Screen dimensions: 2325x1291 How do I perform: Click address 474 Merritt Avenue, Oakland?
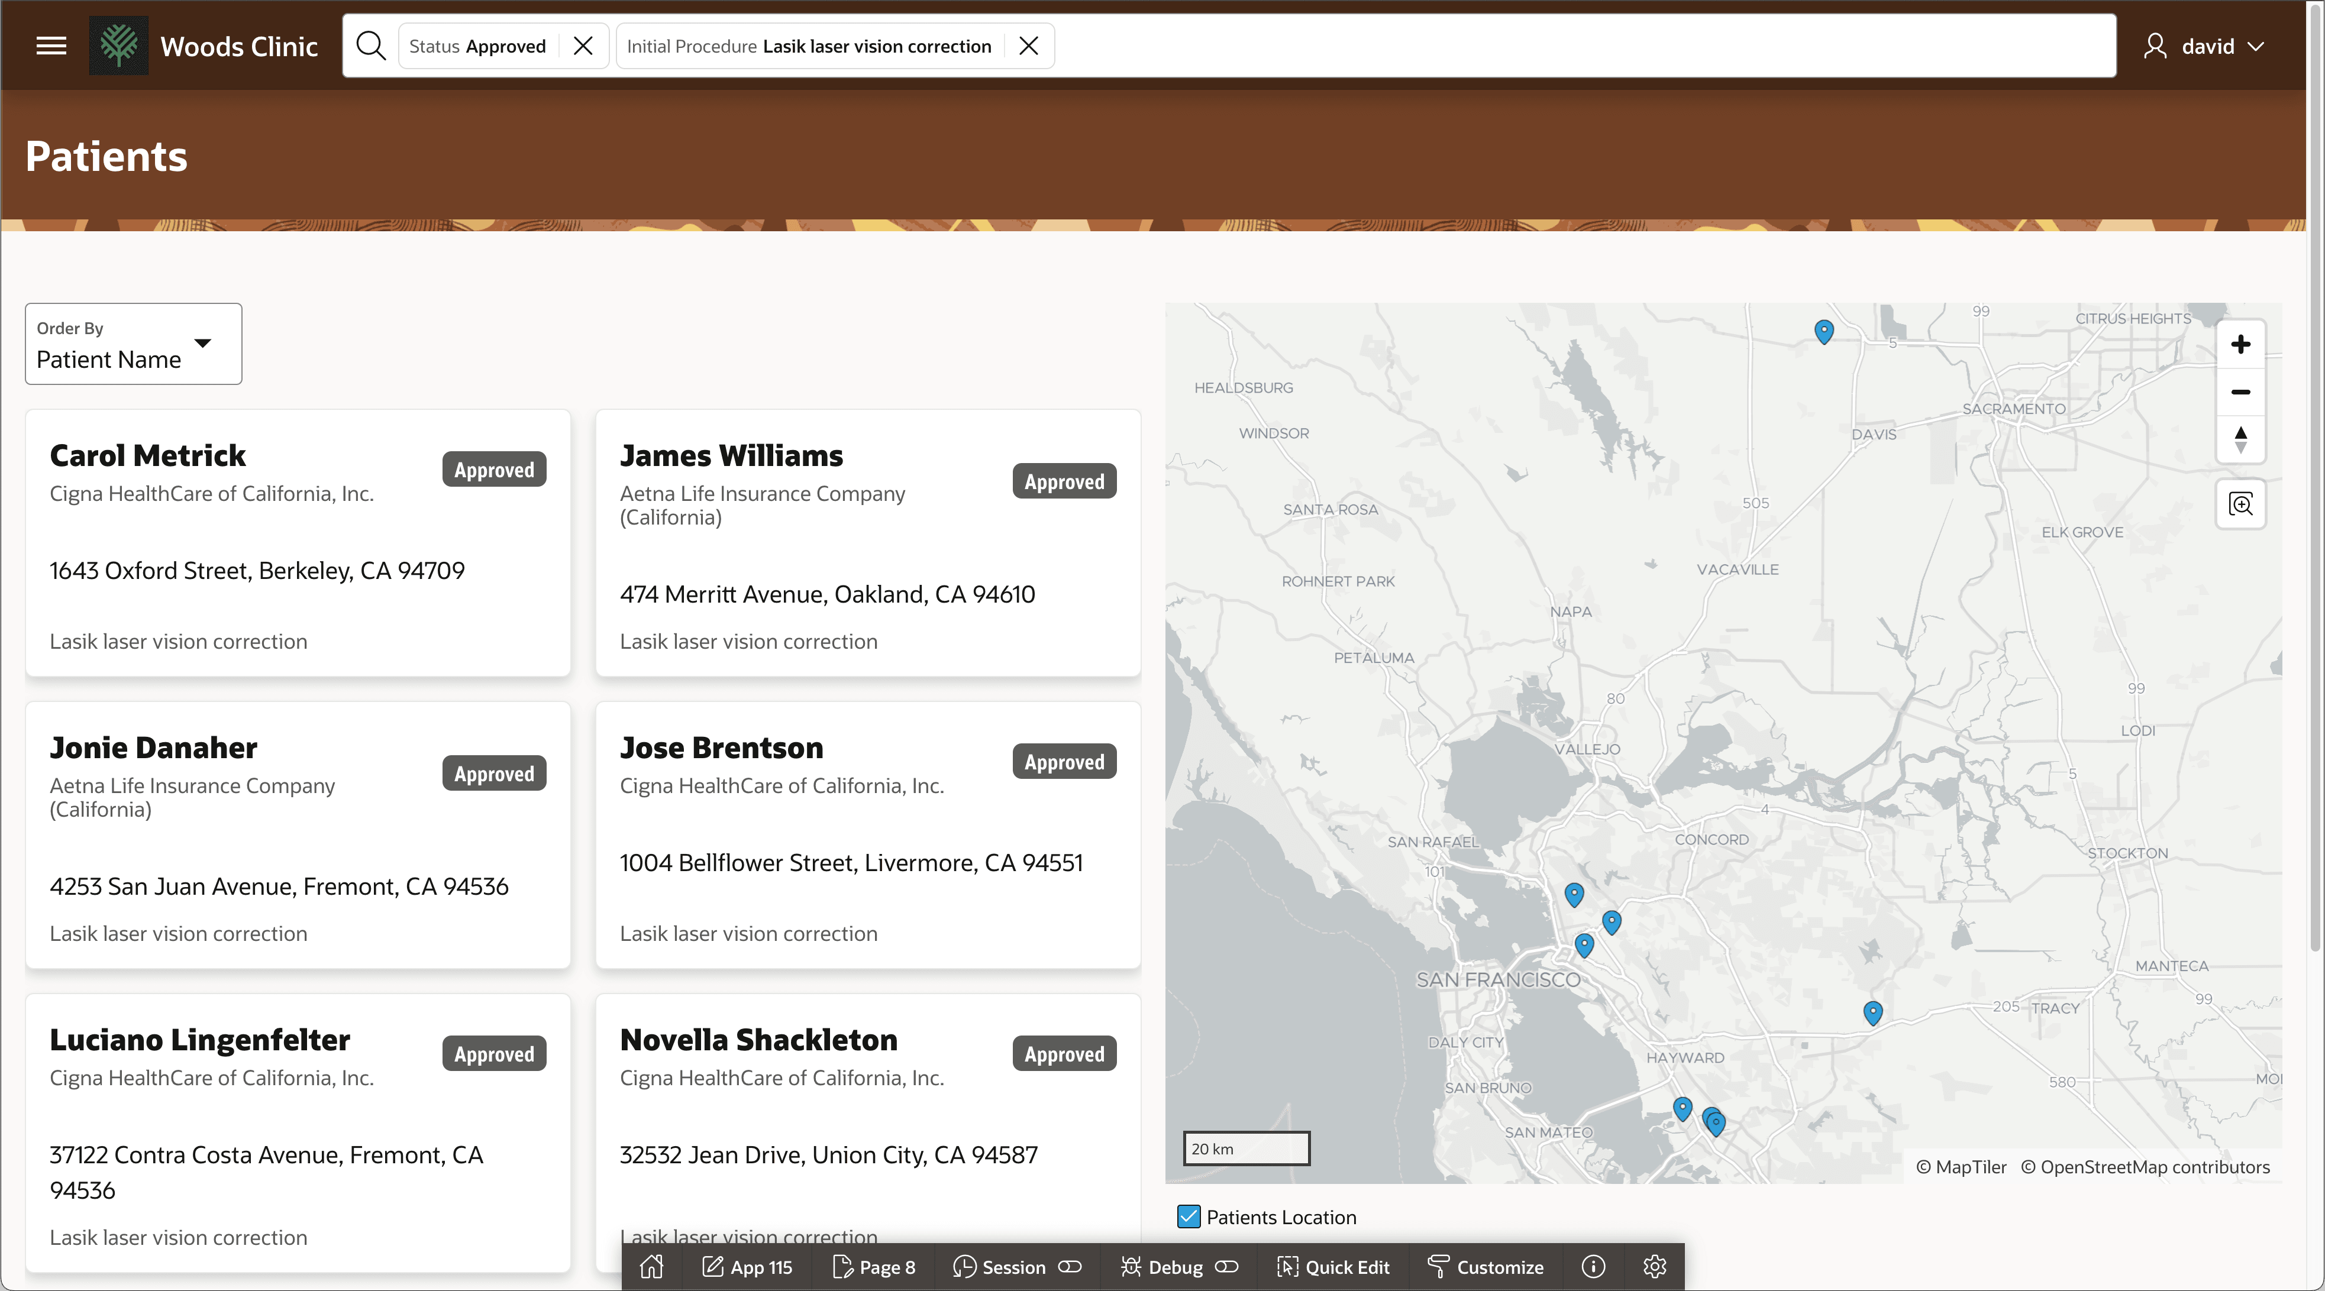pos(828,594)
